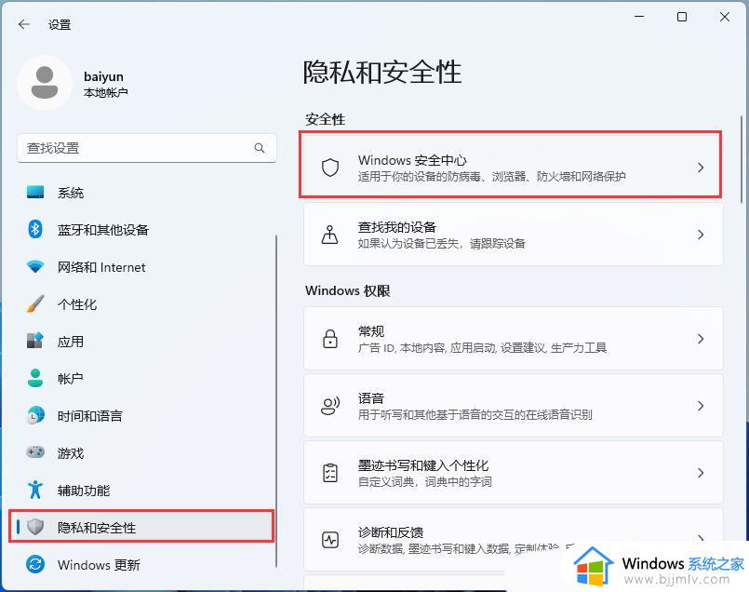Select 隐私和安全性 in sidebar
Screen dimensions: 749x592
click(x=141, y=527)
